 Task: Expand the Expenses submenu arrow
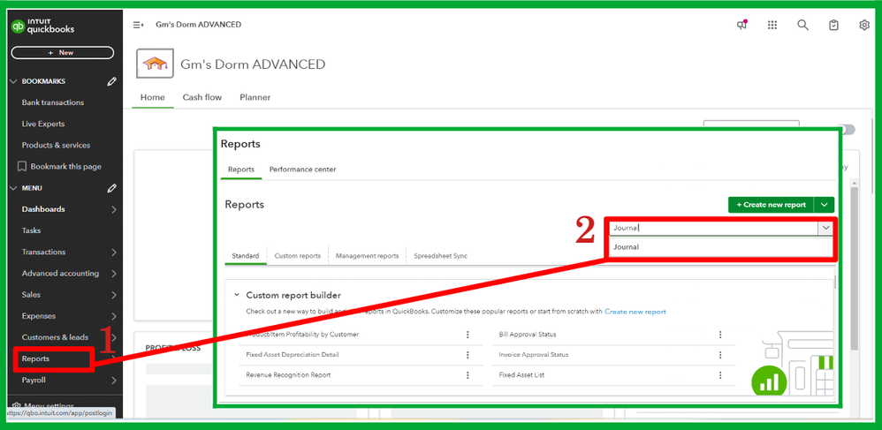point(114,316)
